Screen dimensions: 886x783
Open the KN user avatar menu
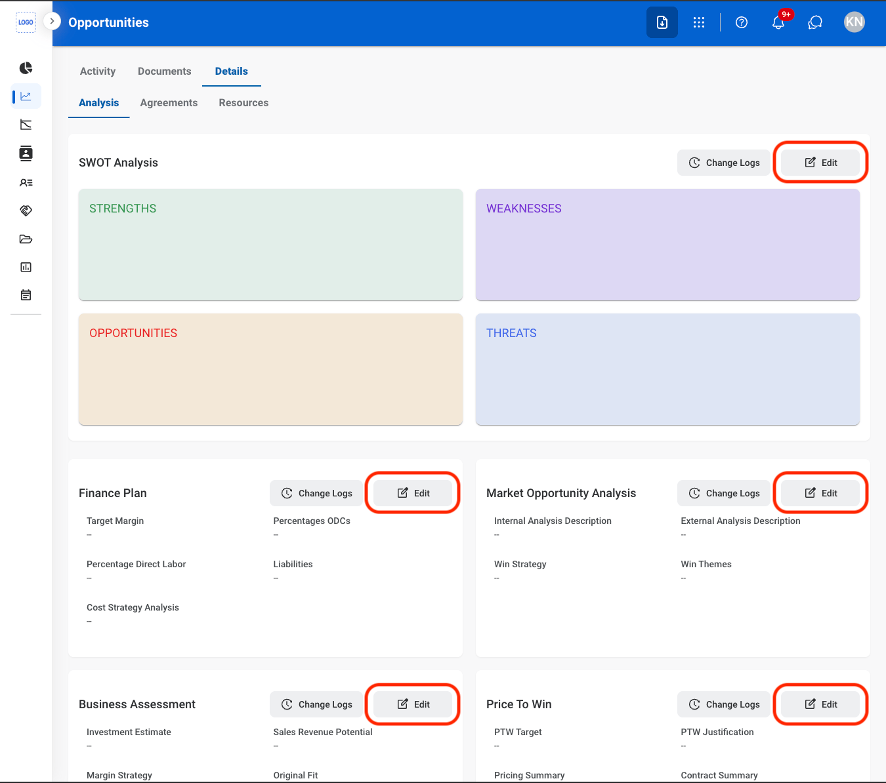click(x=854, y=22)
